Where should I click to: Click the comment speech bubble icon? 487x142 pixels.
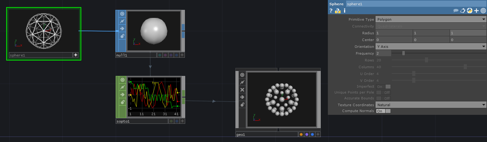click(456, 10)
